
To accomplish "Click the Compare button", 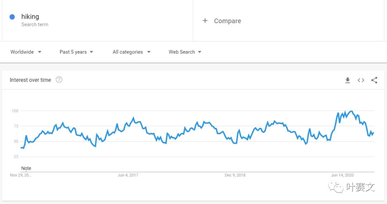I will [227, 21].
